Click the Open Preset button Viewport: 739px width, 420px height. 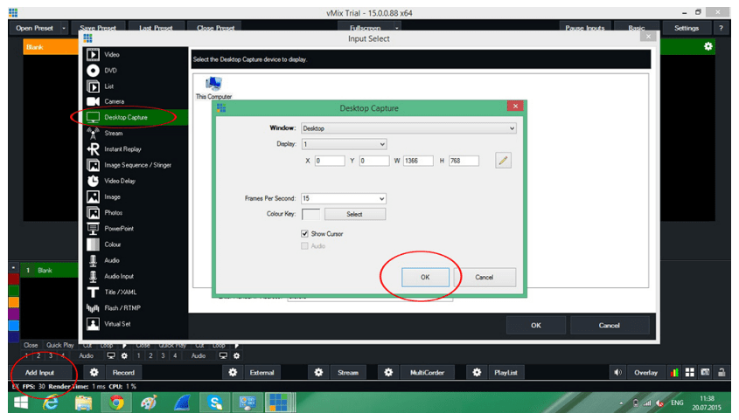click(x=34, y=28)
